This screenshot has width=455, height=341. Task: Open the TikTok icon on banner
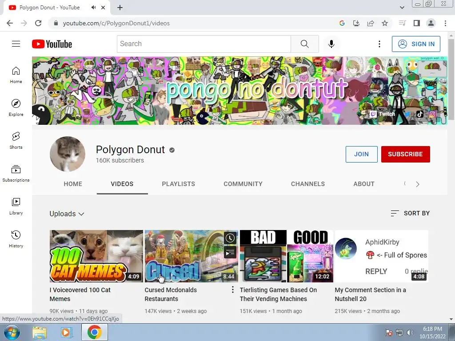(419, 114)
